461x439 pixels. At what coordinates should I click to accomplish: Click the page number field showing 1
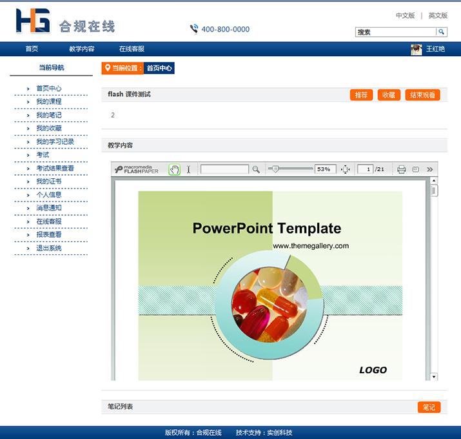(x=365, y=169)
